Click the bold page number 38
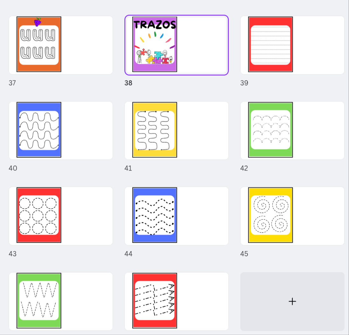 pyautogui.click(x=128, y=83)
